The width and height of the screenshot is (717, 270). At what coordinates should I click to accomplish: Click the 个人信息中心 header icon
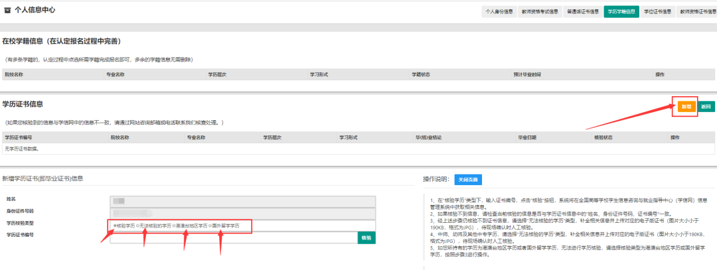(7, 11)
